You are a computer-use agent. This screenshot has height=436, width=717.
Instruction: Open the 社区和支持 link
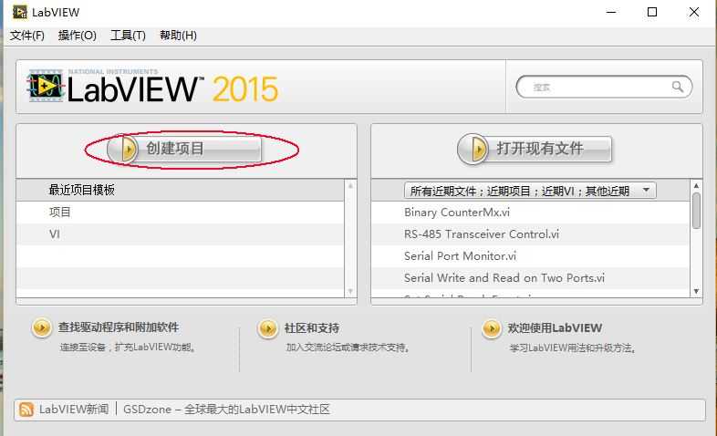coord(312,328)
